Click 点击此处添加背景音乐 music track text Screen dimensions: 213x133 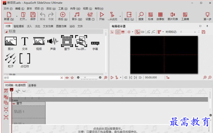click(x=108, y=129)
